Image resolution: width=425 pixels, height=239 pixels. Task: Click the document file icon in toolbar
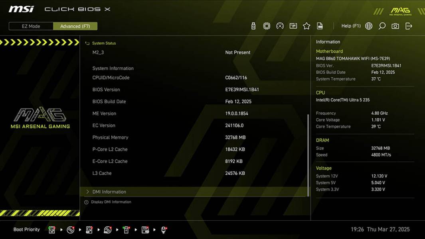(x=320, y=26)
